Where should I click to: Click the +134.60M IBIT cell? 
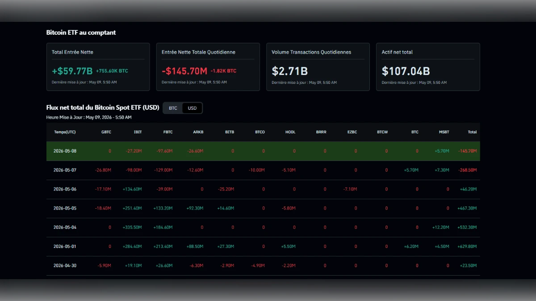(132, 189)
